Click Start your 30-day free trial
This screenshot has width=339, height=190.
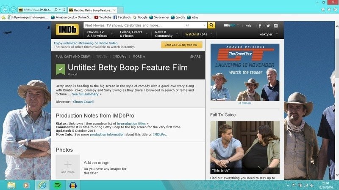point(181,45)
